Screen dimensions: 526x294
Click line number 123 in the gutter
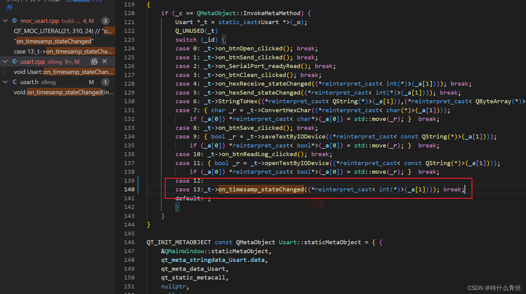point(129,40)
